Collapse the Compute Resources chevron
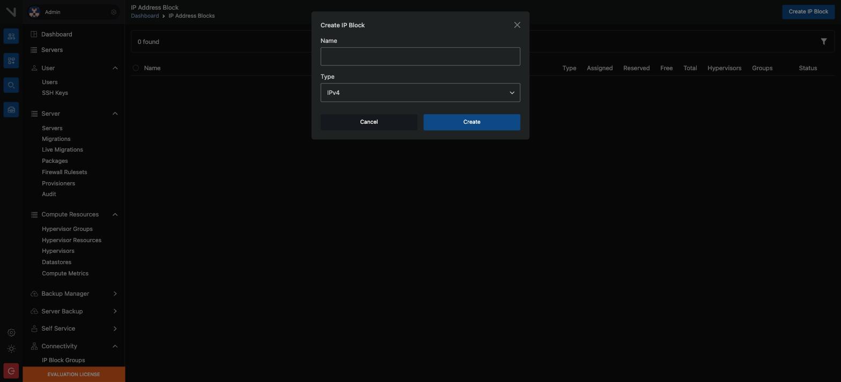 pos(115,214)
